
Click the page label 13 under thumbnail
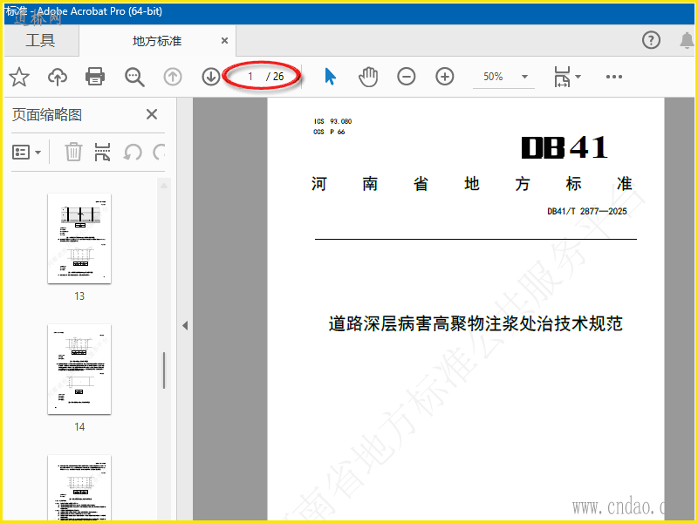tap(79, 296)
